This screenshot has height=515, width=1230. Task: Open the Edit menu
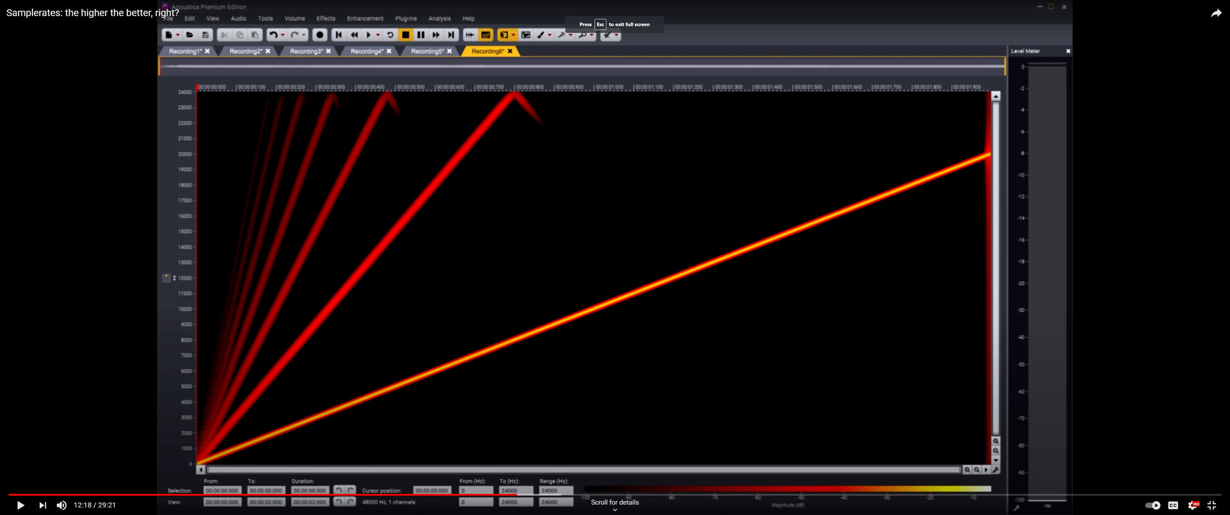[x=190, y=19]
